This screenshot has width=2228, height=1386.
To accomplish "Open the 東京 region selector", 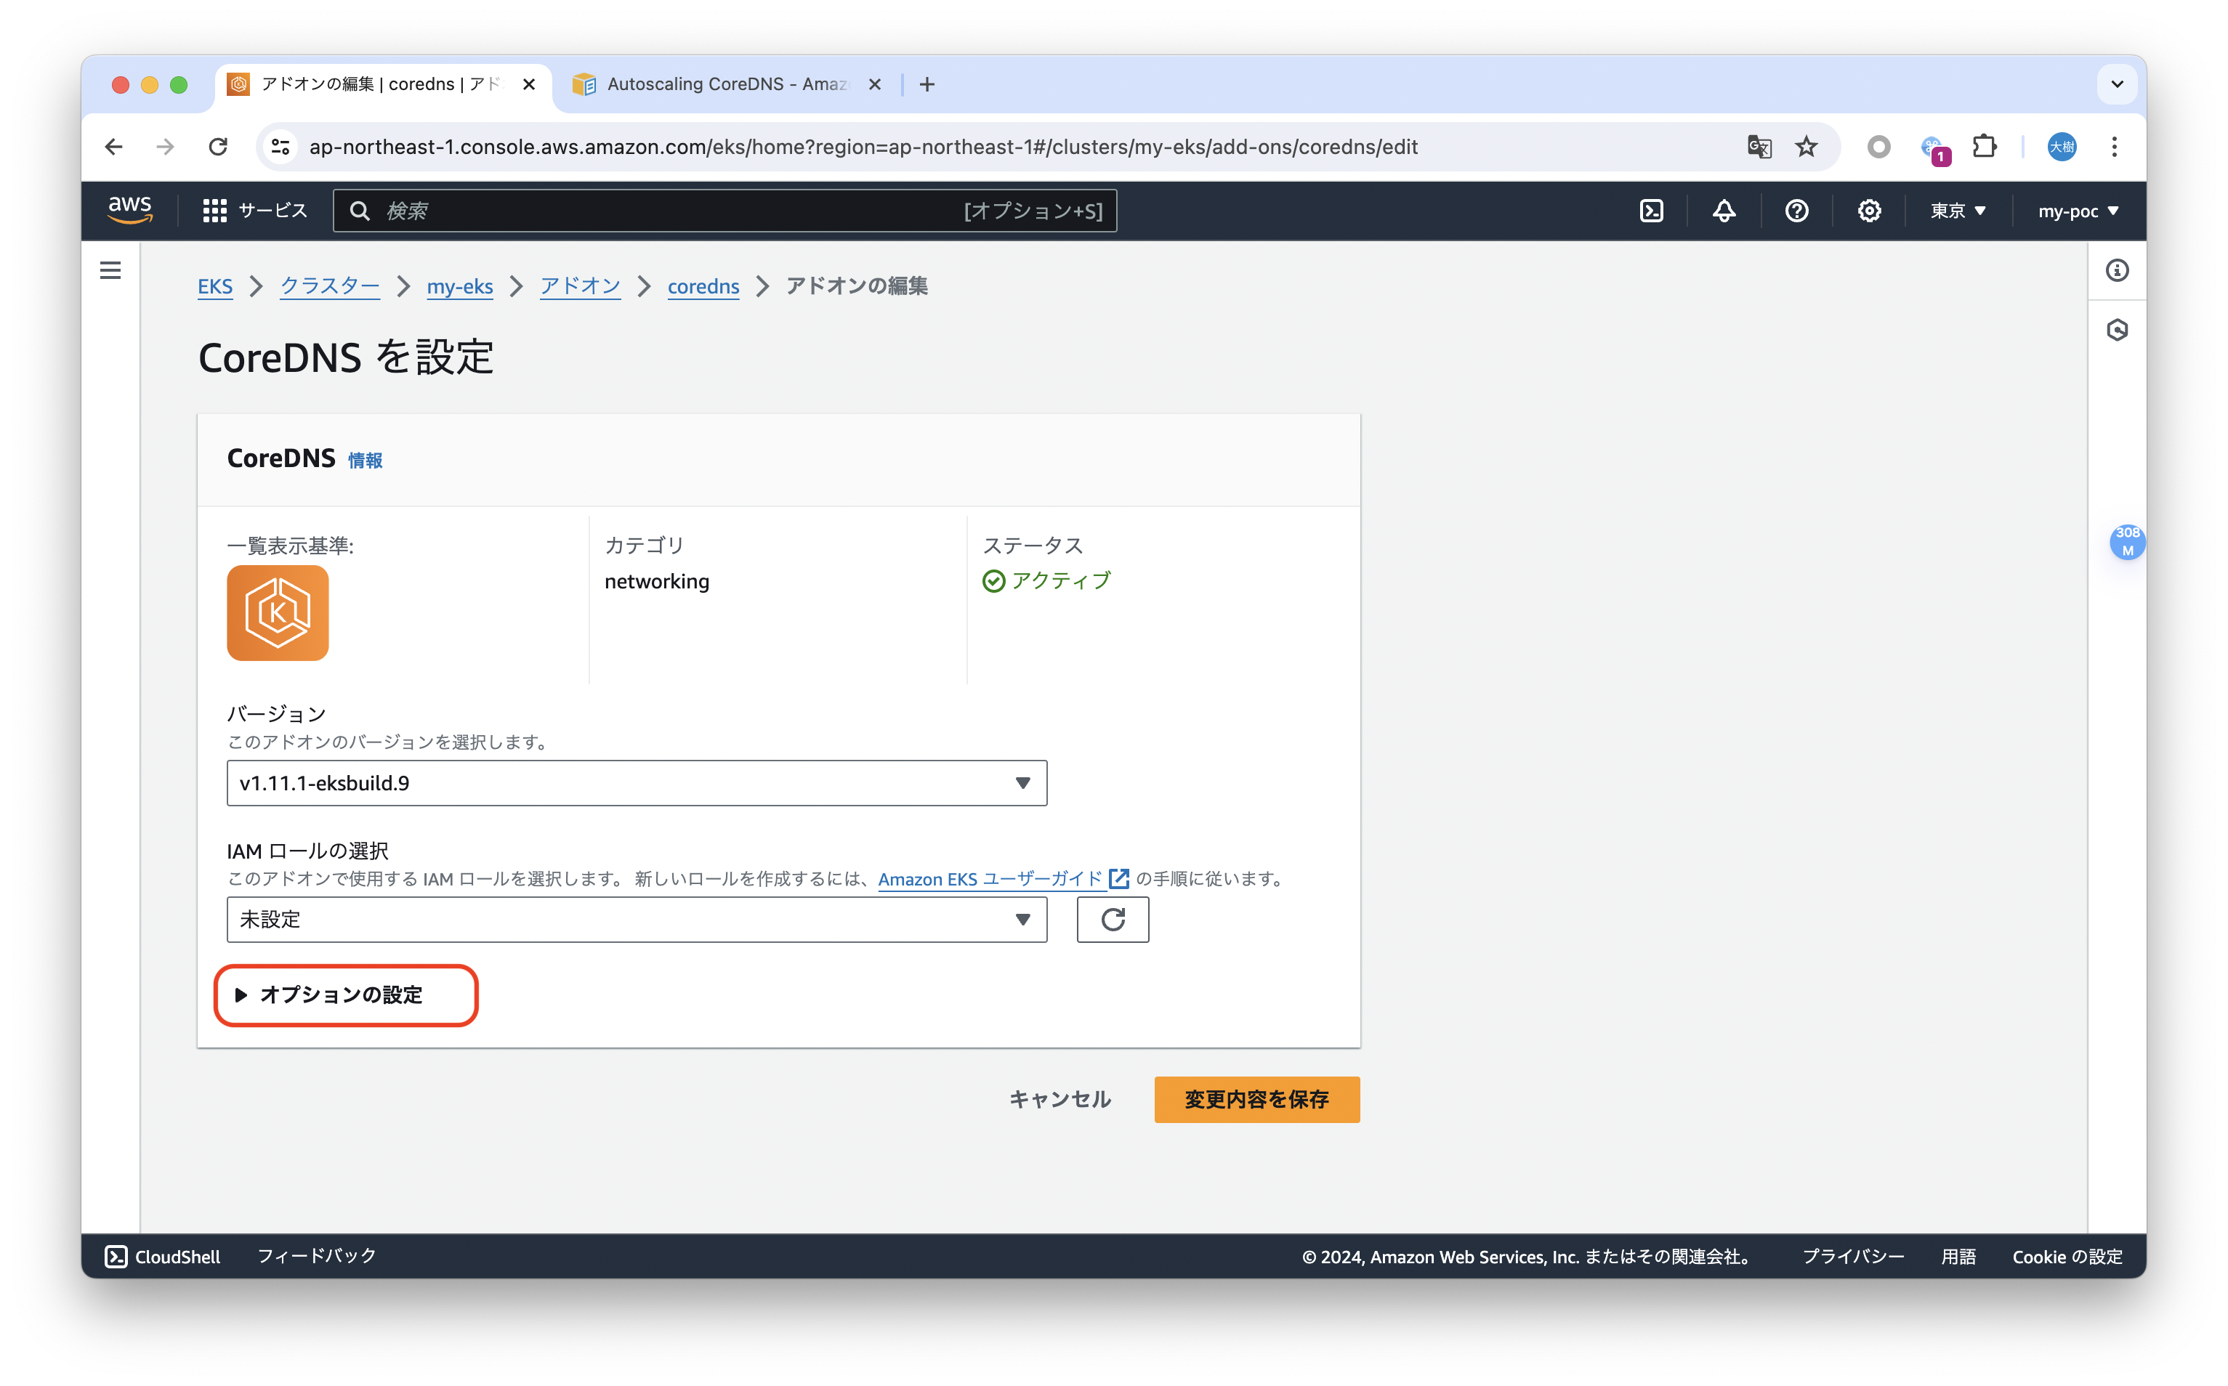I will 1957,210.
